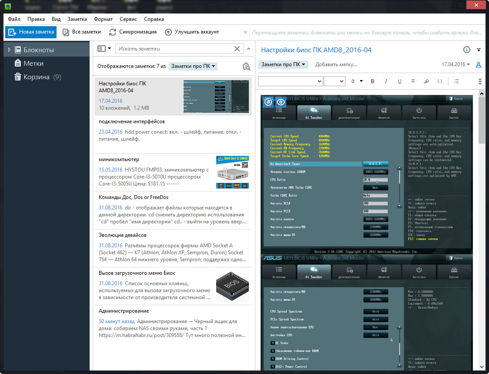Click Улучшить аккаунт button
The height and width of the screenshot is (374, 489).
click(192, 32)
